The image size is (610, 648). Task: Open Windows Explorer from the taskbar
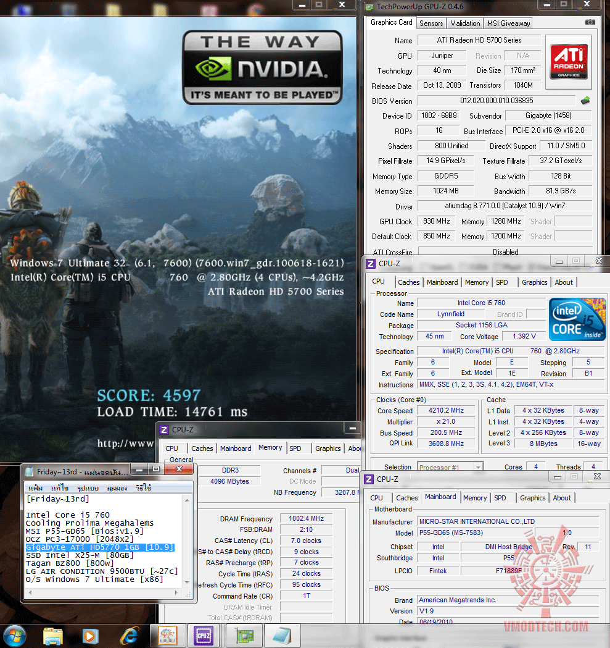click(53, 636)
